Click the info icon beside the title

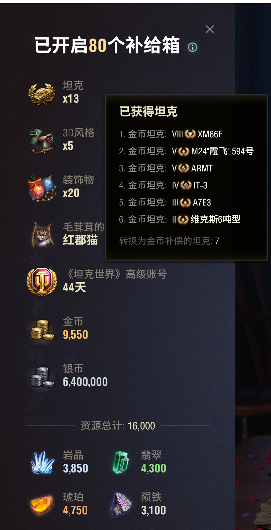pos(193,47)
